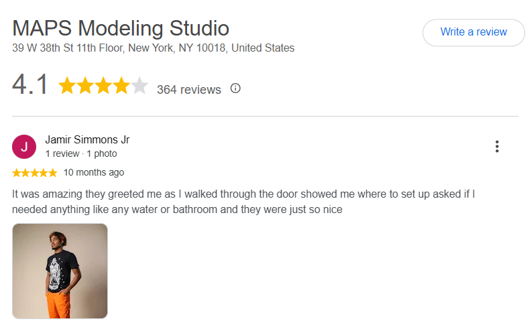The width and height of the screenshot is (529, 325).
Task: Click the third gold star of the overall rating
Action: pyautogui.click(x=103, y=85)
